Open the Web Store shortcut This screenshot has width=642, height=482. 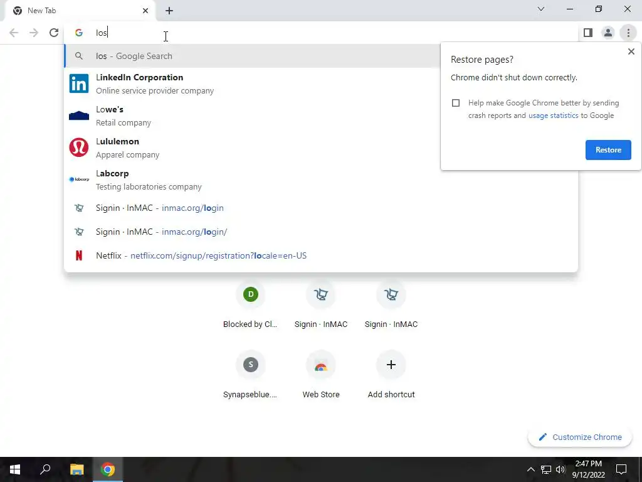pyautogui.click(x=321, y=375)
